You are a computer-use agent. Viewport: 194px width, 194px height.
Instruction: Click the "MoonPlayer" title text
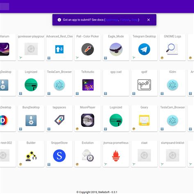88,107
